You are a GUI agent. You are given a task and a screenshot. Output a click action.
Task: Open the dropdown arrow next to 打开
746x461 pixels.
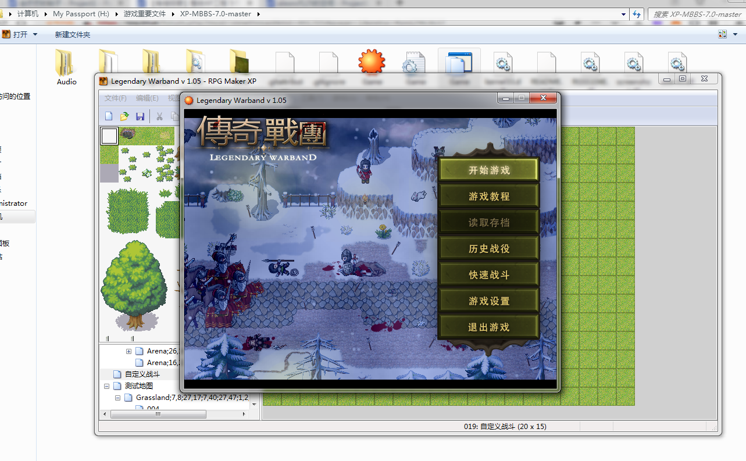[35, 34]
